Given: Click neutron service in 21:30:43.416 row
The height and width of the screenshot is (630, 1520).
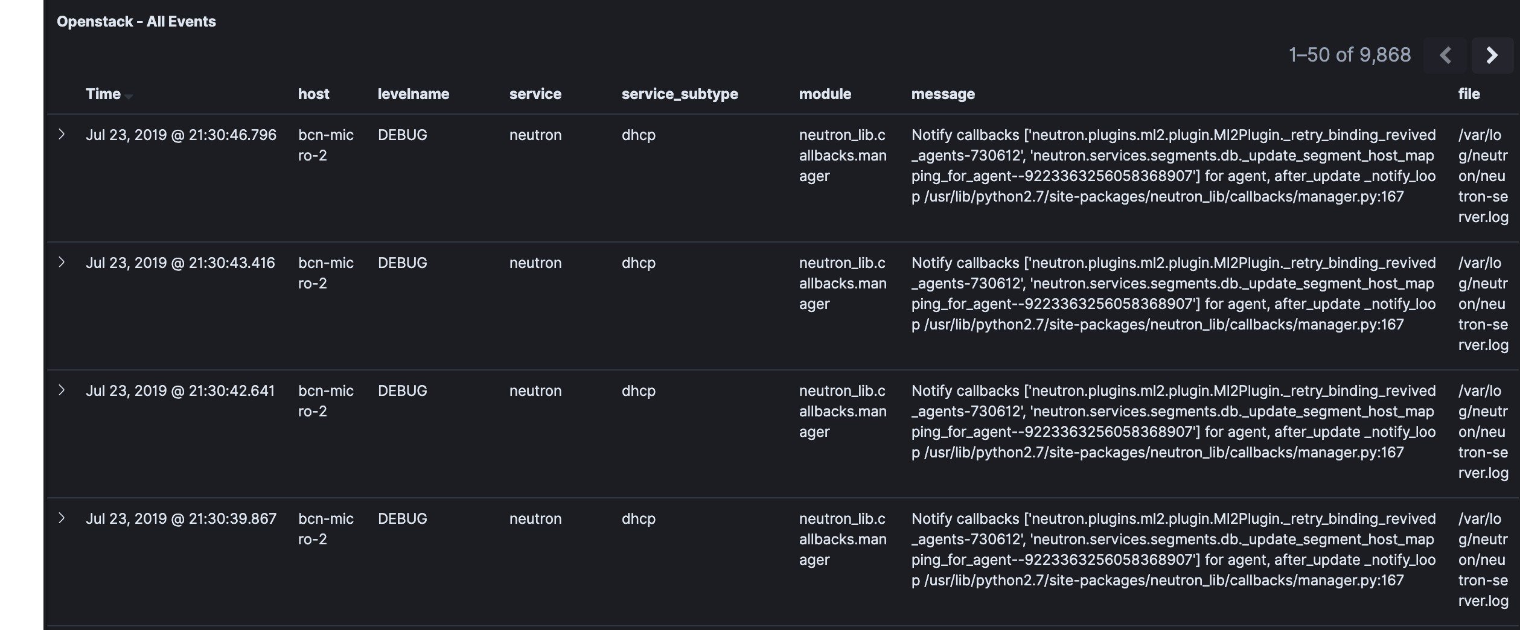Looking at the screenshot, I should (535, 262).
